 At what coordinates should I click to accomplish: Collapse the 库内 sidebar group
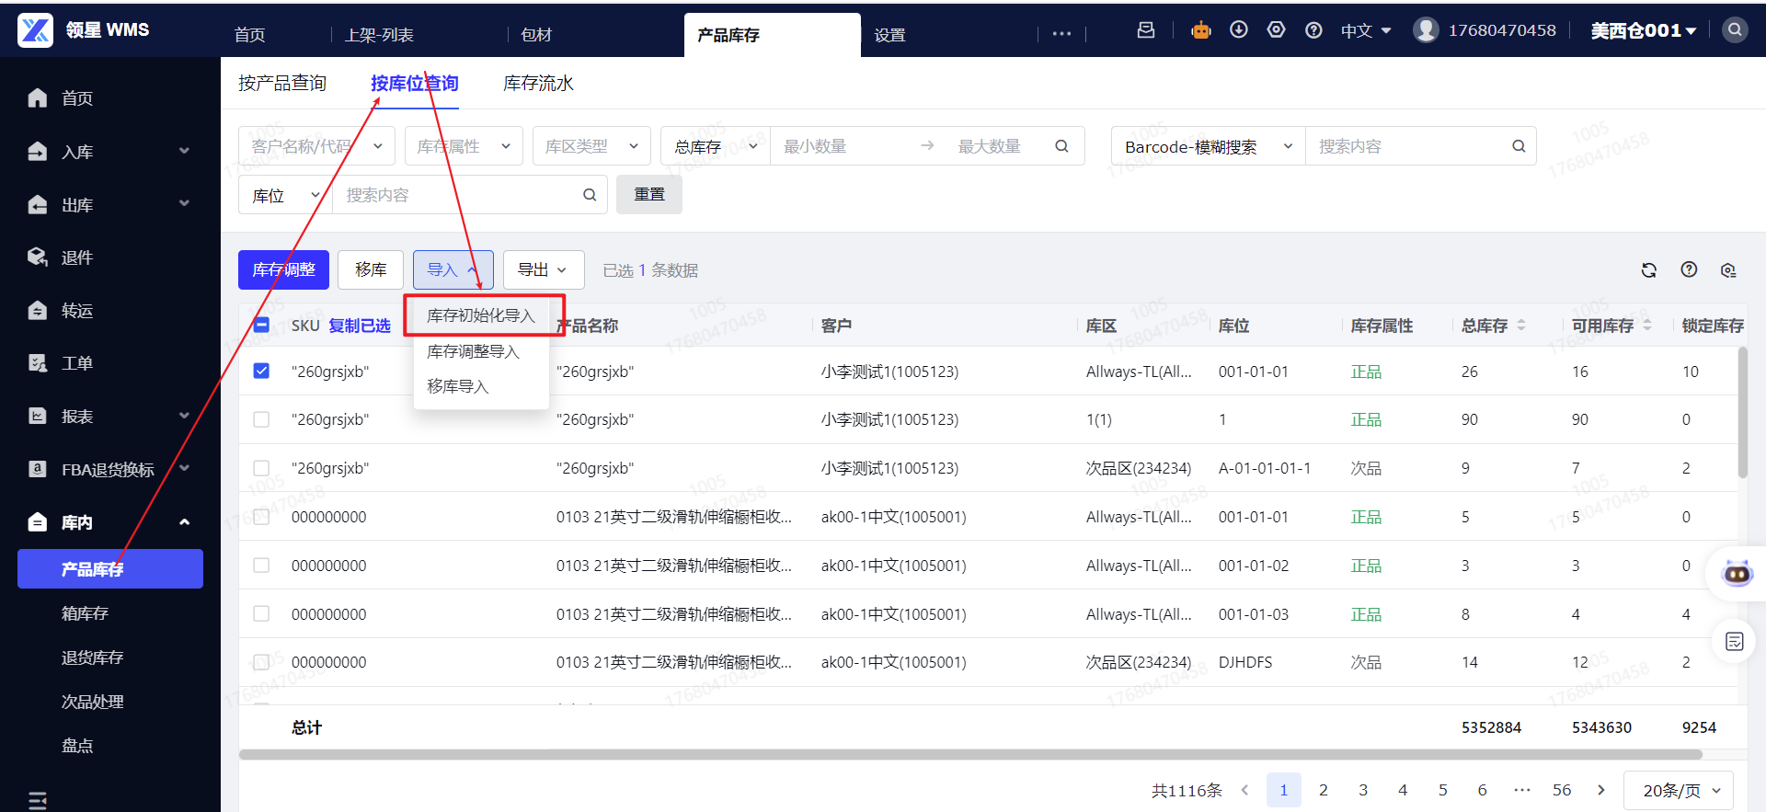pos(184,522)
